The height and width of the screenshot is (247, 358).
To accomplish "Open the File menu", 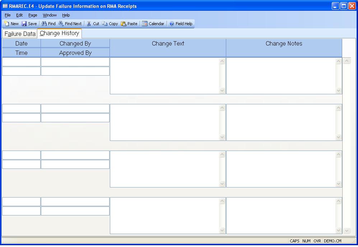I will click(8, 15).
